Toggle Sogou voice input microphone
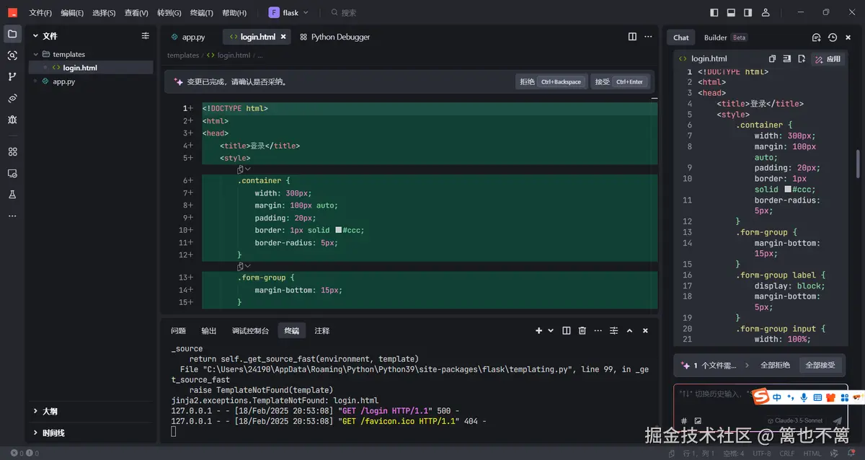The height and width of the screenshot is (460, 865). pos(804,397)
